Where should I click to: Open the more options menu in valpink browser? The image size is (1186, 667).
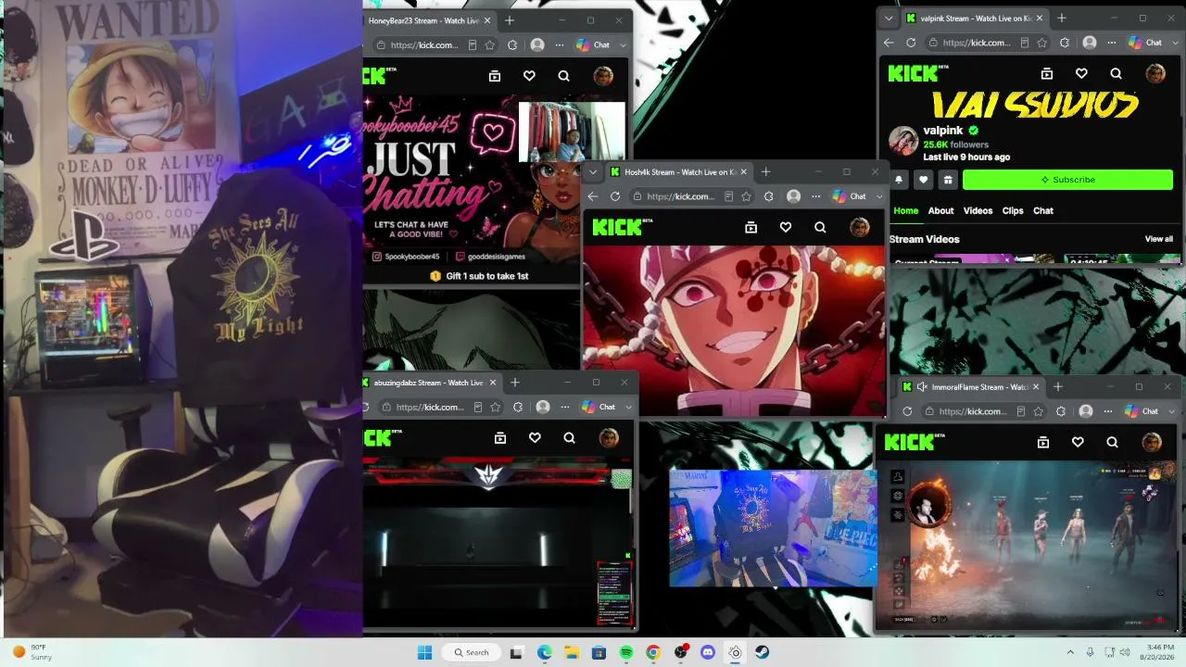point(1112,43)
